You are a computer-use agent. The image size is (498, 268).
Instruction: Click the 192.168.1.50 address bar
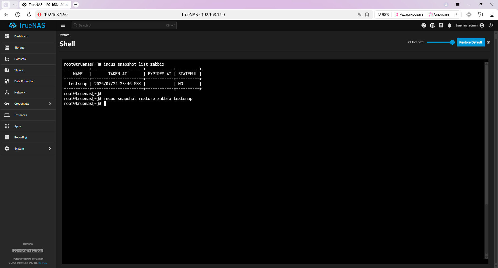point(56,15)
